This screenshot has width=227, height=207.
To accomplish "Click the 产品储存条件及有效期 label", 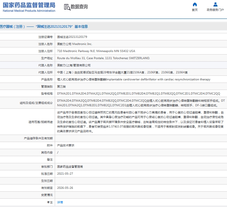I will pyautogui.click(x=38, y=138).
